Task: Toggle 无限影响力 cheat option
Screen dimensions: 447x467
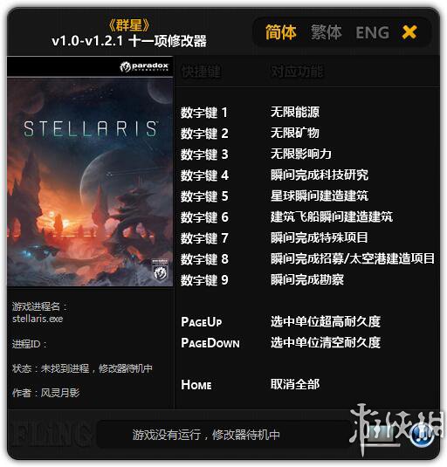Action: (301, 154)
